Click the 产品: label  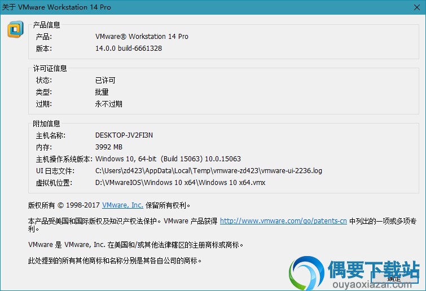(x=44, y=37)
